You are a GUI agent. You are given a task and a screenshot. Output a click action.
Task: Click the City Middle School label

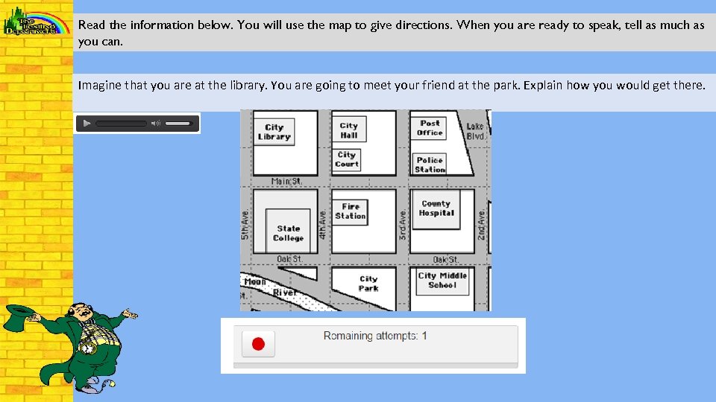click(x=442, y=281)
